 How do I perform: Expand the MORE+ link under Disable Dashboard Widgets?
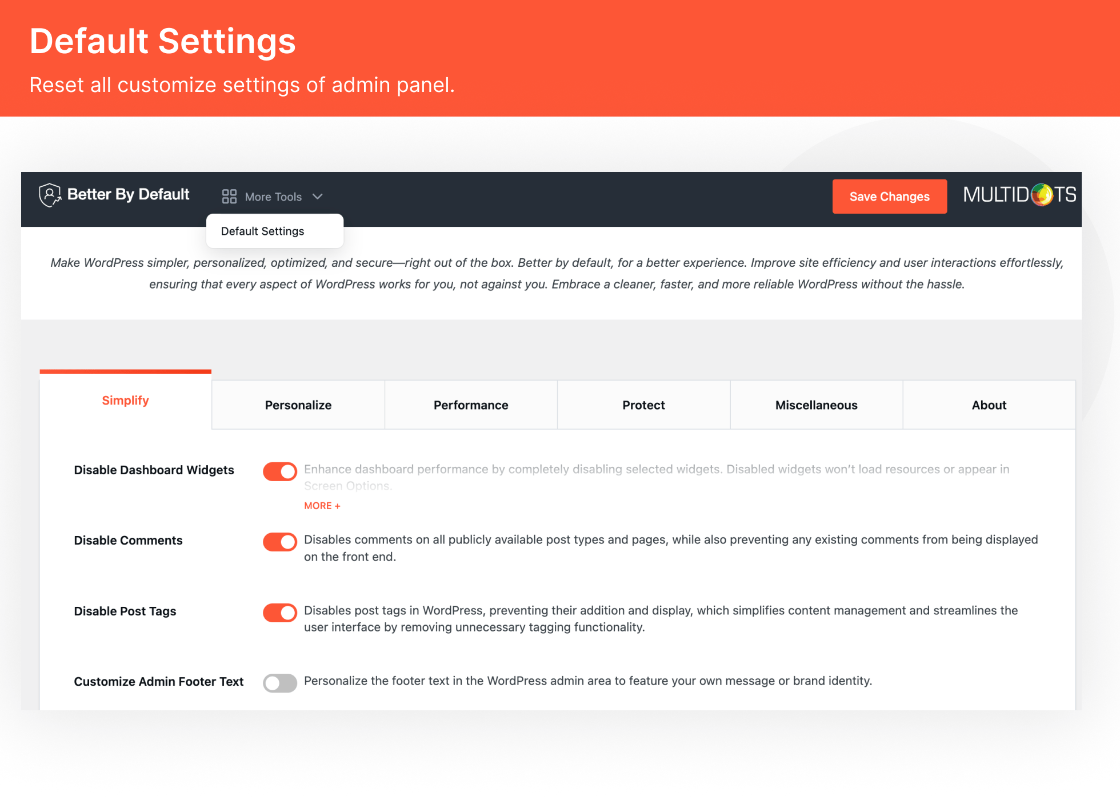pyautogui.click(x=322, y=506)
